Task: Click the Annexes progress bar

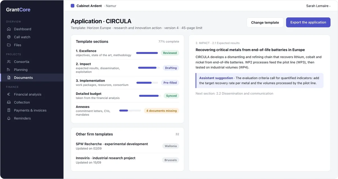Action: [130, 111]
